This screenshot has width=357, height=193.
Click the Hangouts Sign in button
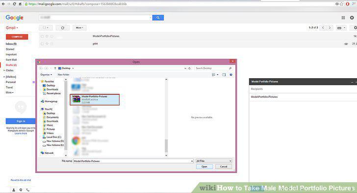(x=21, y=121)
